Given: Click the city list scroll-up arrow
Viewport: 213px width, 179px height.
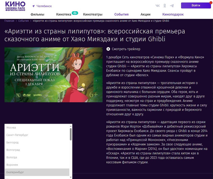Looking at the screenshot, I should click(71, 126).
